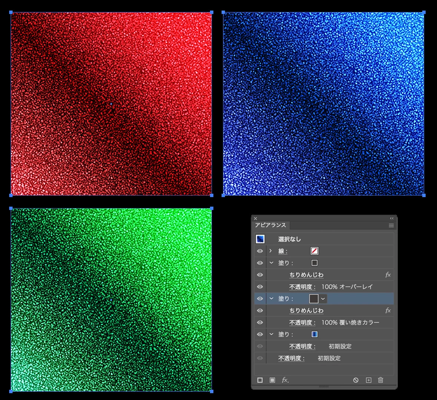437x400 pixels.
Task: Click the Clear Appearance icon
Action: click(x=356, y=380)
